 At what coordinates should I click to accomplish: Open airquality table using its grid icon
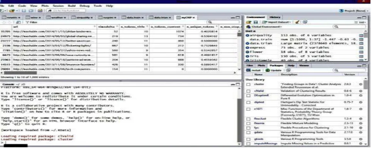point(361,36)
